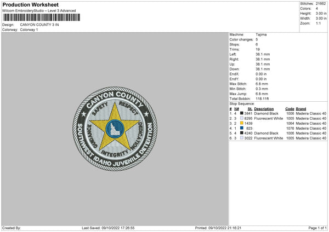Click 'Fluorescent White' in stop row 6
Image resolution: width=329 pixels, height=232 pixels.
point(269,138)
